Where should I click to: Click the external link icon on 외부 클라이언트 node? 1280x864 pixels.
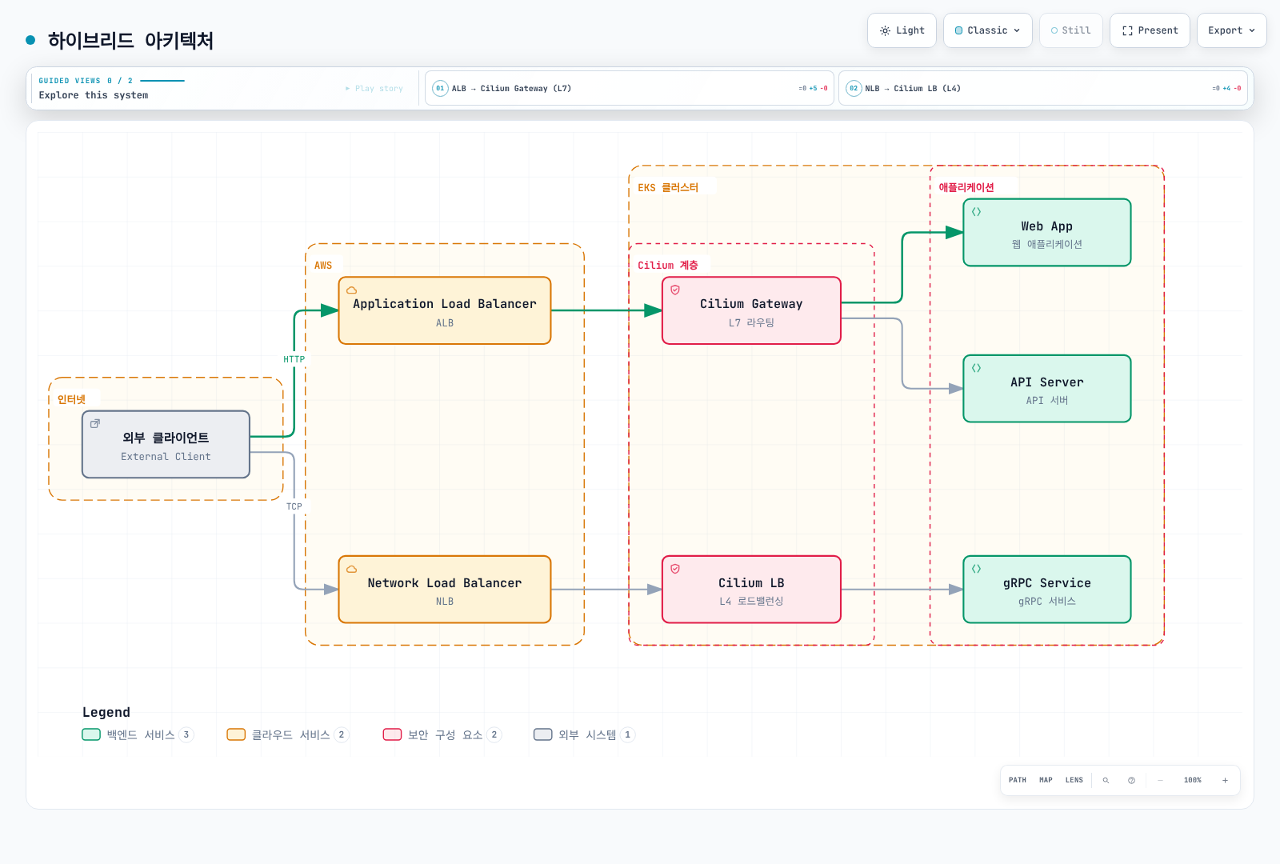pyautogui.click(x=95, y=423)
